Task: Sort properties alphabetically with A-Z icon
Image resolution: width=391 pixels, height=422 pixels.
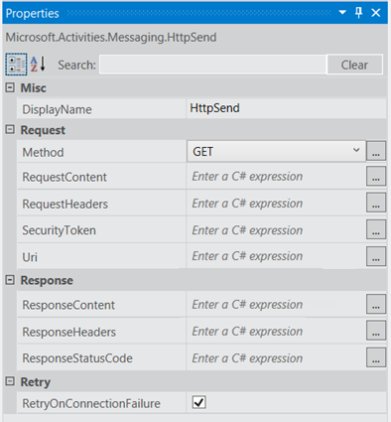Action: coord(38,65)
